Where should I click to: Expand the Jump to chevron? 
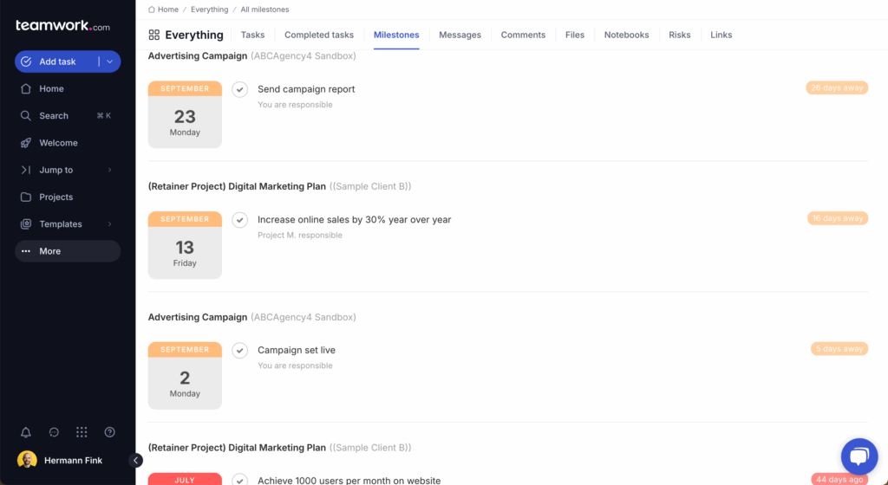tap(110, 170)
